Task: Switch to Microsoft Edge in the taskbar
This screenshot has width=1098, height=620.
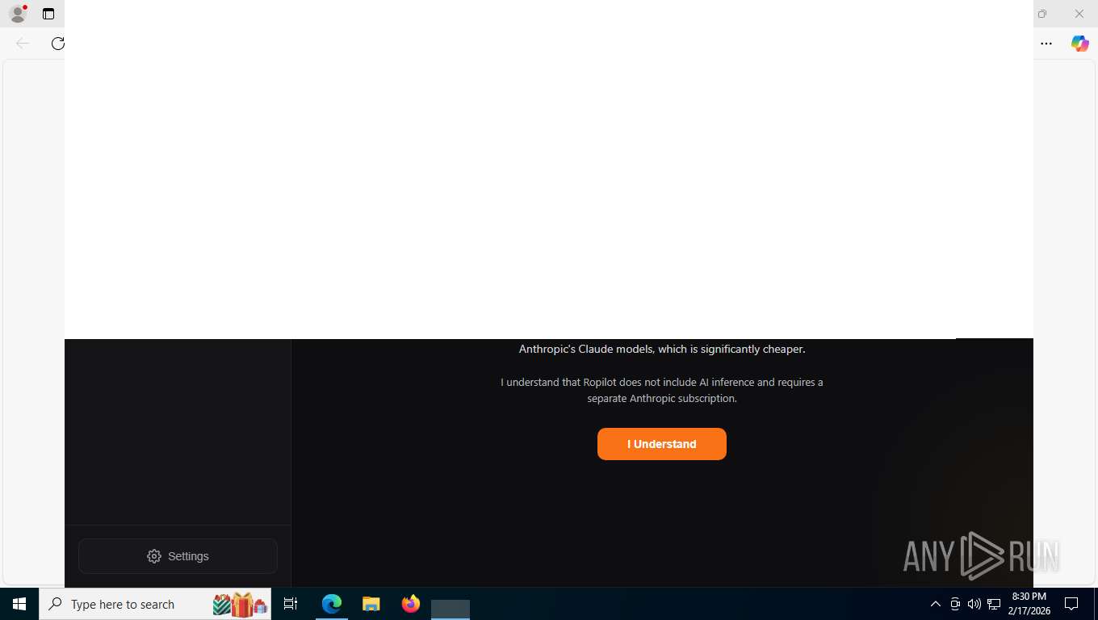Action: coord(332,604)
